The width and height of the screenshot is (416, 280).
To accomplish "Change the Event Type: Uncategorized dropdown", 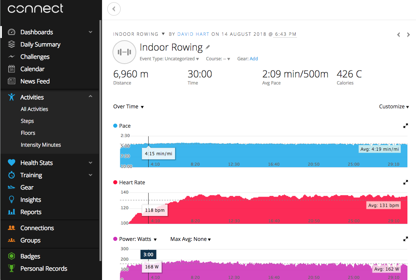I will [169, 59].
